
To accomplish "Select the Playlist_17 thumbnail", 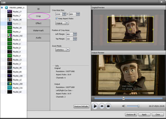I will click(x=10, y=12).
